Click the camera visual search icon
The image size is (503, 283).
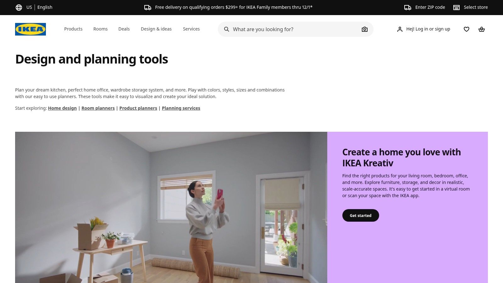tap(365, 29)
